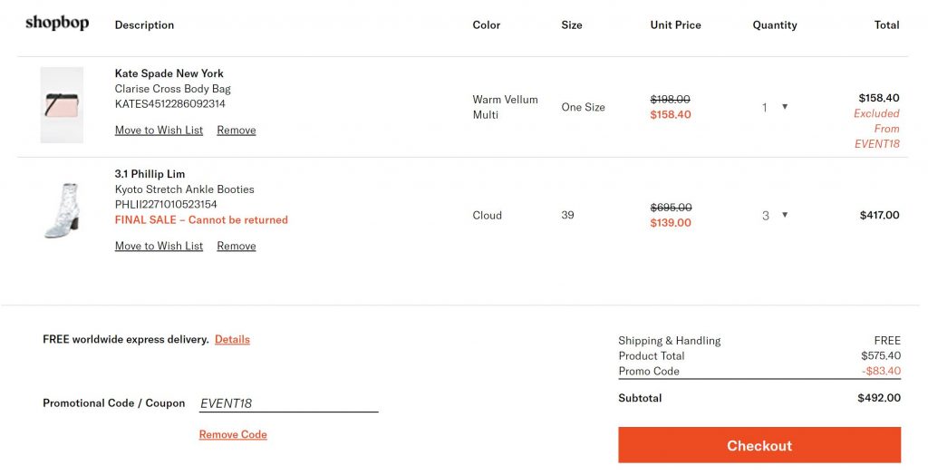Remove the Kate Spade bag from cart
This screenshot has width=928, height=475.
click(236, 131)
